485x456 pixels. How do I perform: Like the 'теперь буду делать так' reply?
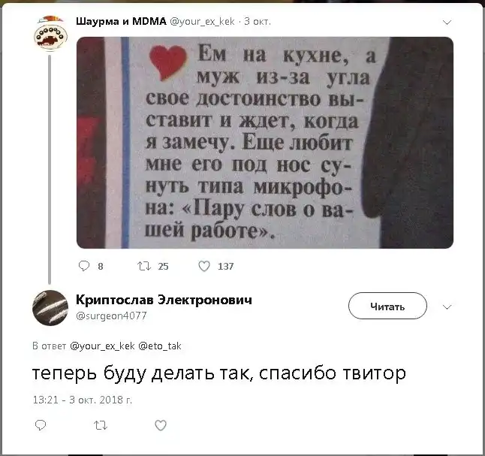click(161, 425)
